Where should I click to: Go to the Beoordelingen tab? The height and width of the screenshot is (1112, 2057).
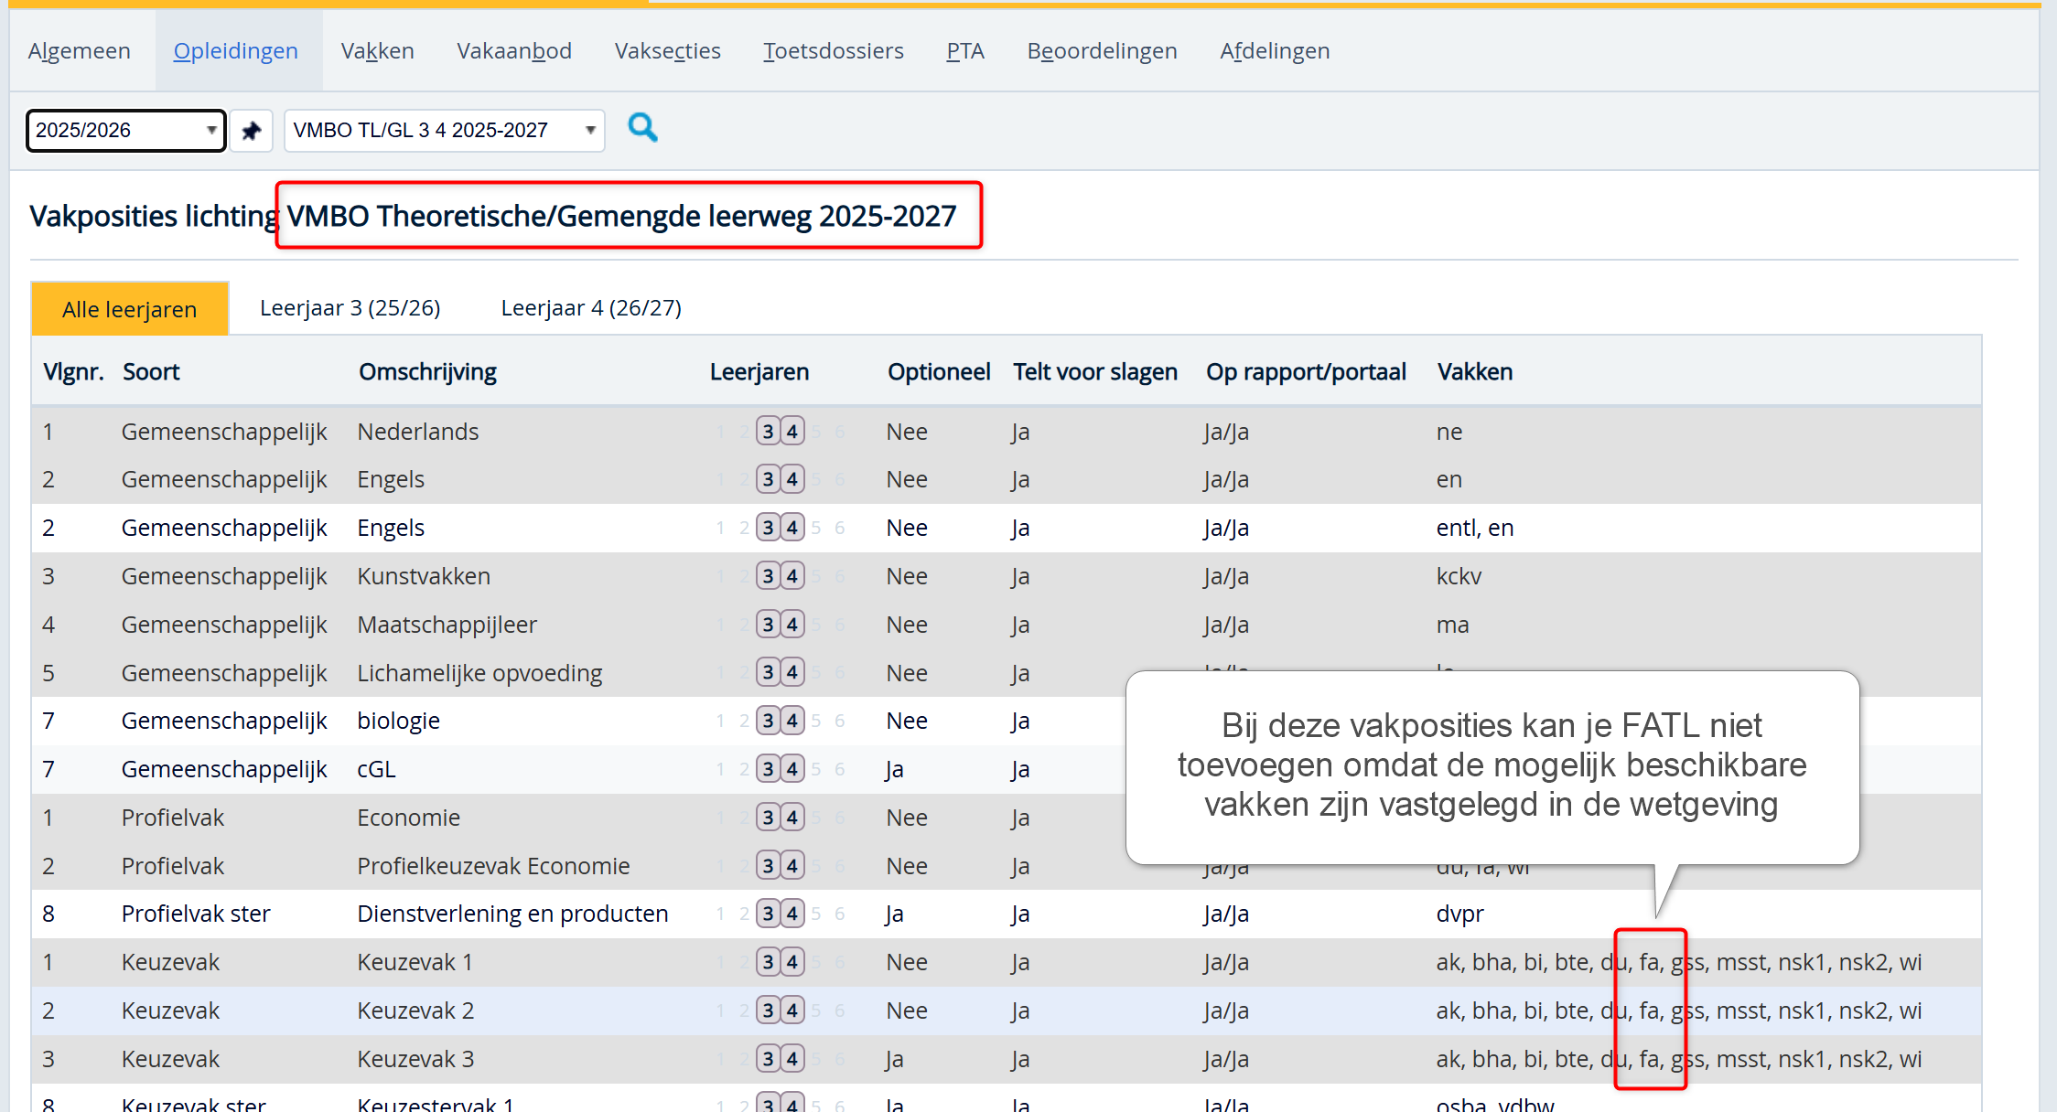tap(1102, 51)
